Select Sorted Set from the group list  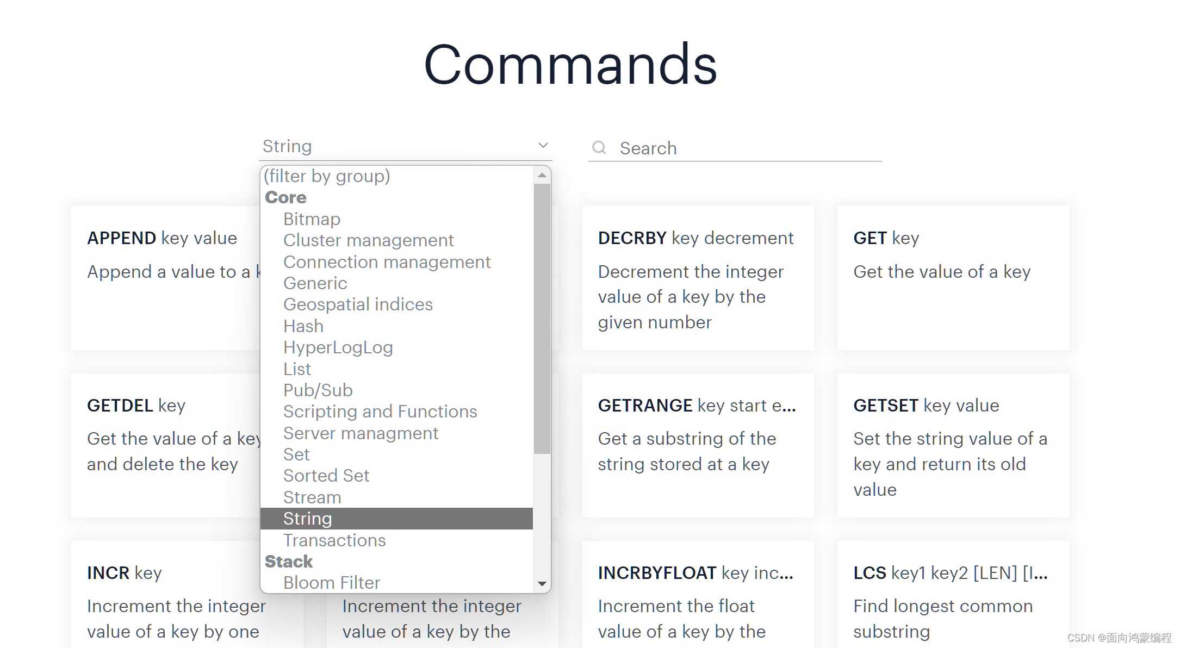328,475
